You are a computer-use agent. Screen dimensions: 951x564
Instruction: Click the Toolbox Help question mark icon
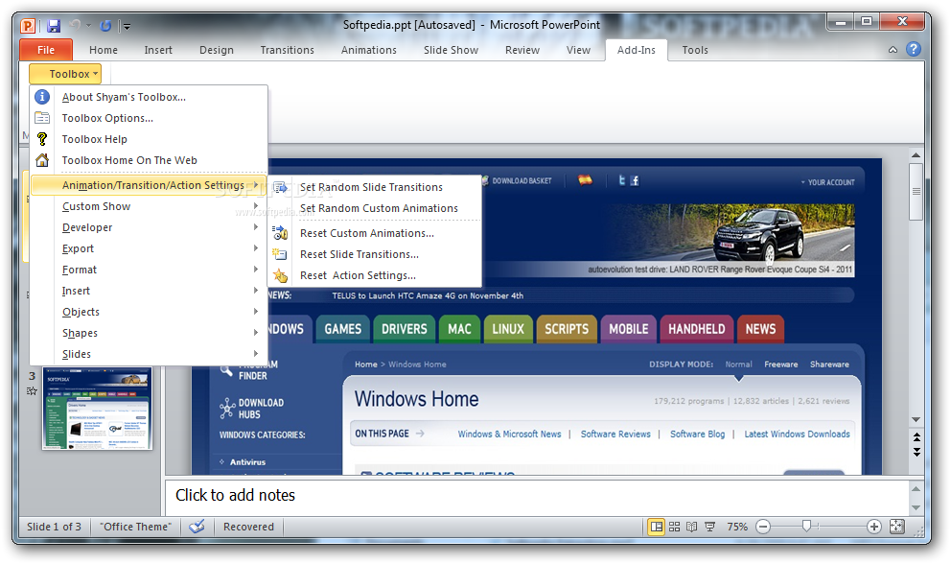[42, 139]
